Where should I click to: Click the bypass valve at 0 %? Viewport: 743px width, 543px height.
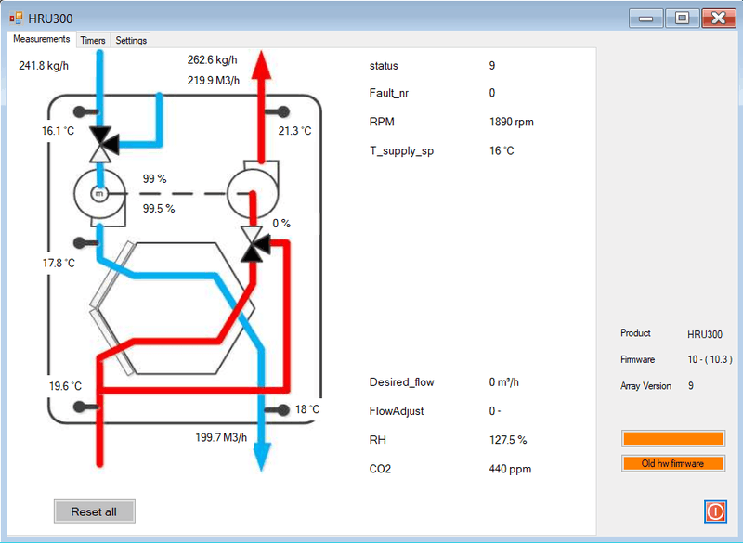click(x=254, y=244)
